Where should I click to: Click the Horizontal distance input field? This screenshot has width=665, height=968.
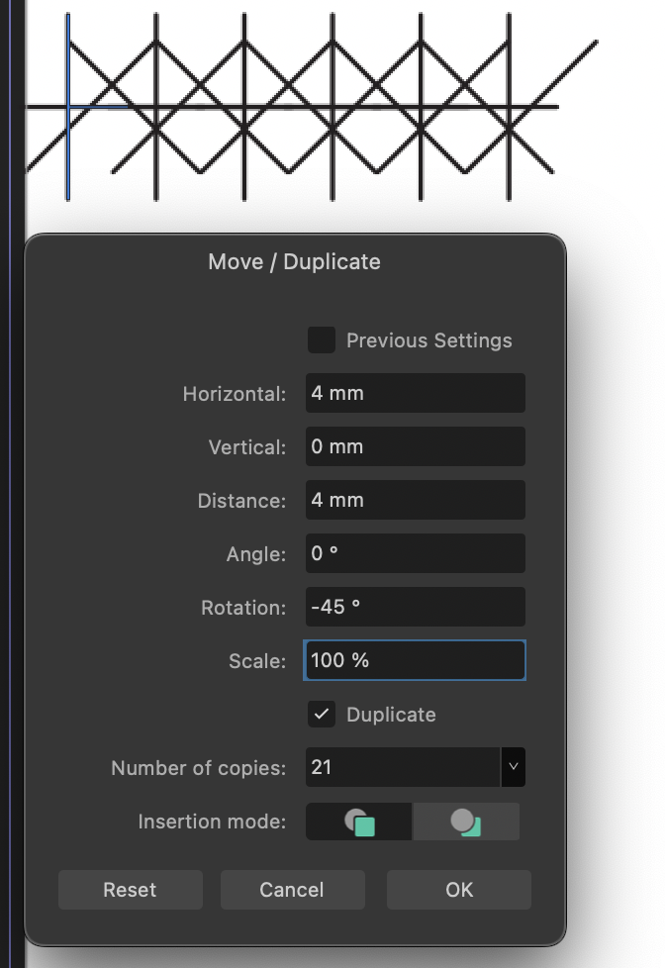tap(415, 393)
